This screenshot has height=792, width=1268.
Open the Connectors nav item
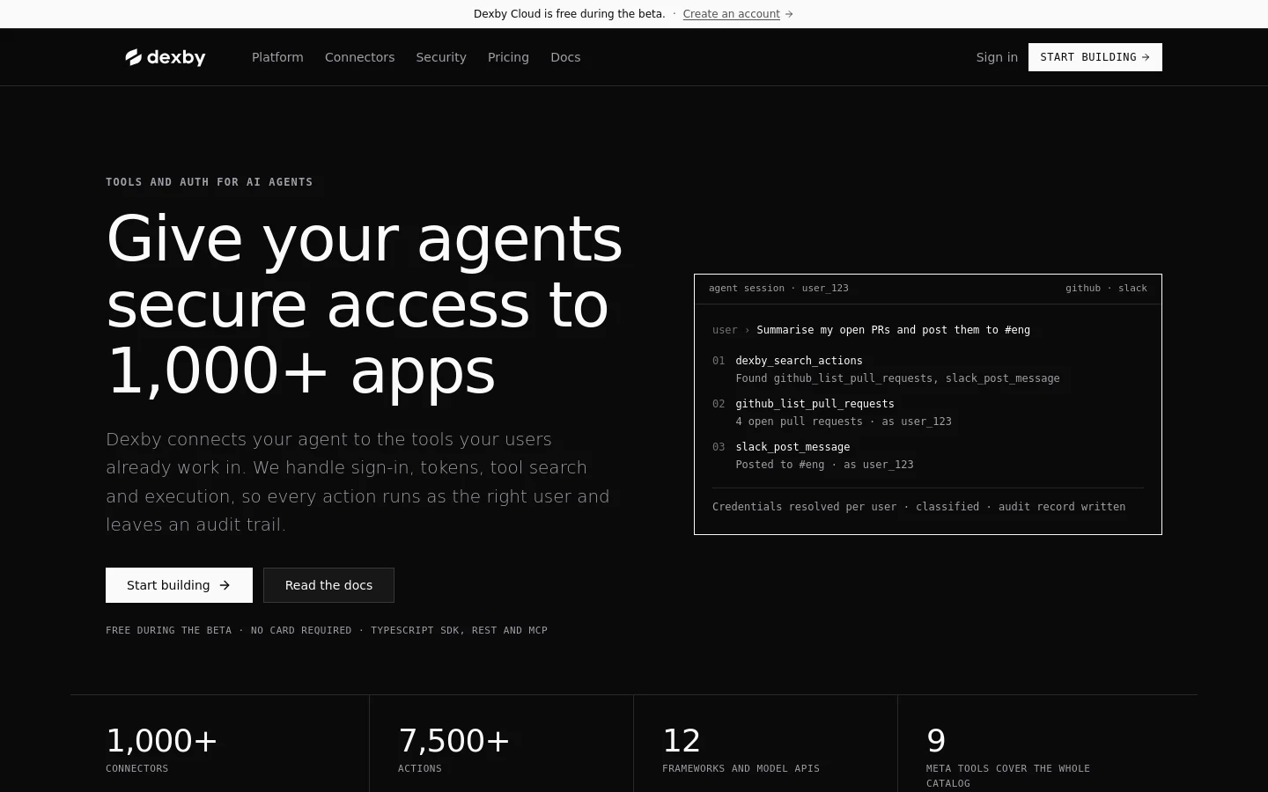click(359, 57)
